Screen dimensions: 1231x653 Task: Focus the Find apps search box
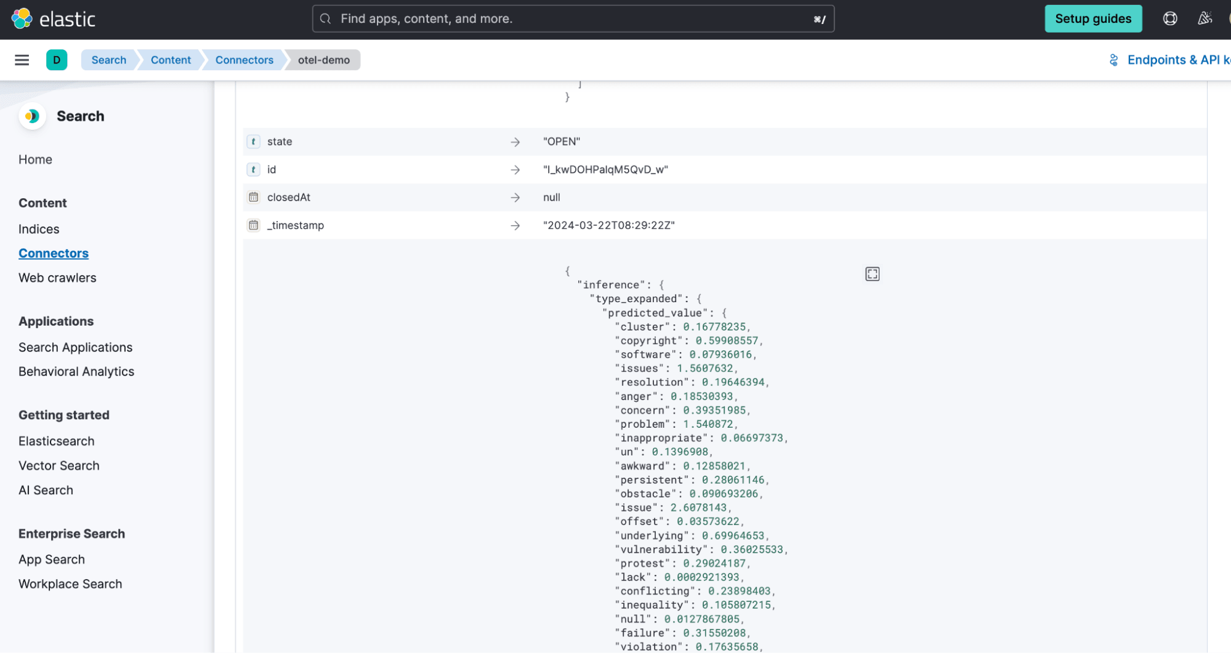point(573,18)
